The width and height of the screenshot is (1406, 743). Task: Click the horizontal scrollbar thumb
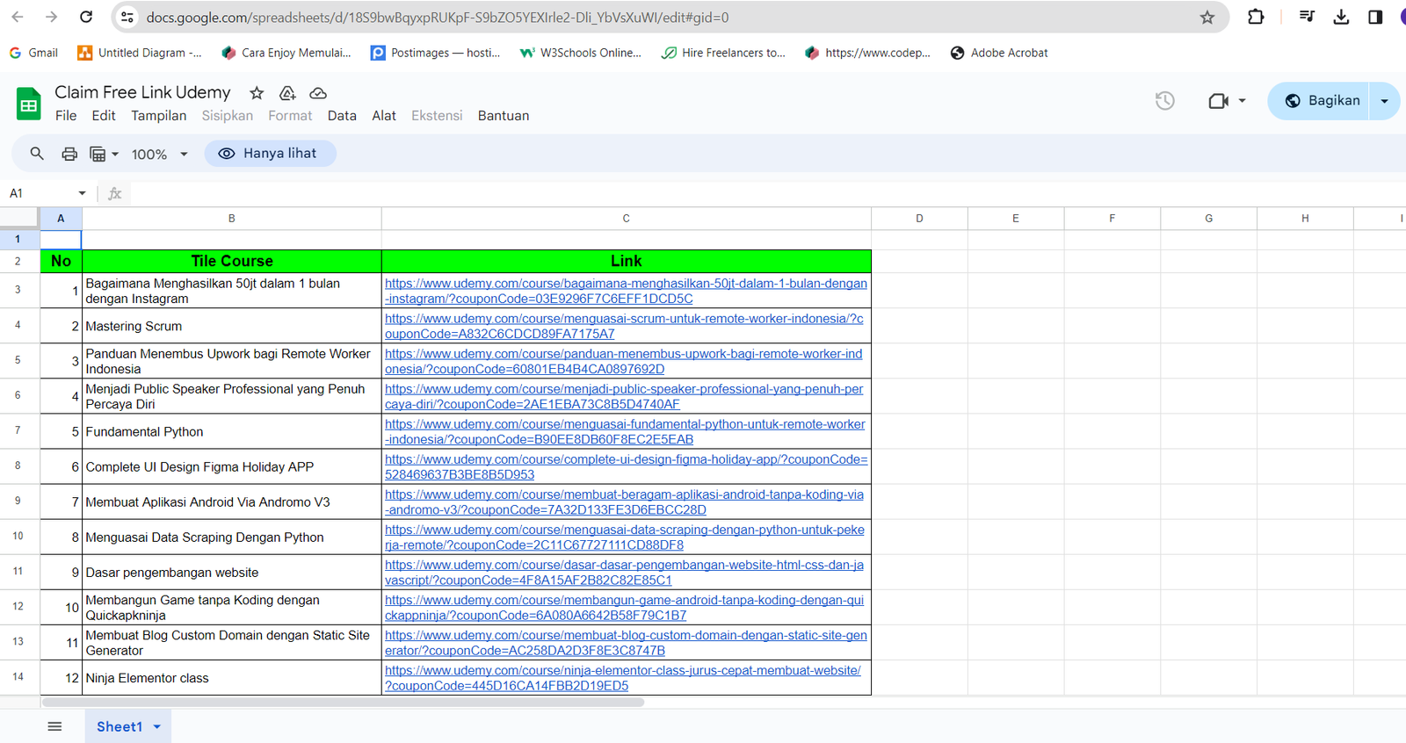pos(343,702)
